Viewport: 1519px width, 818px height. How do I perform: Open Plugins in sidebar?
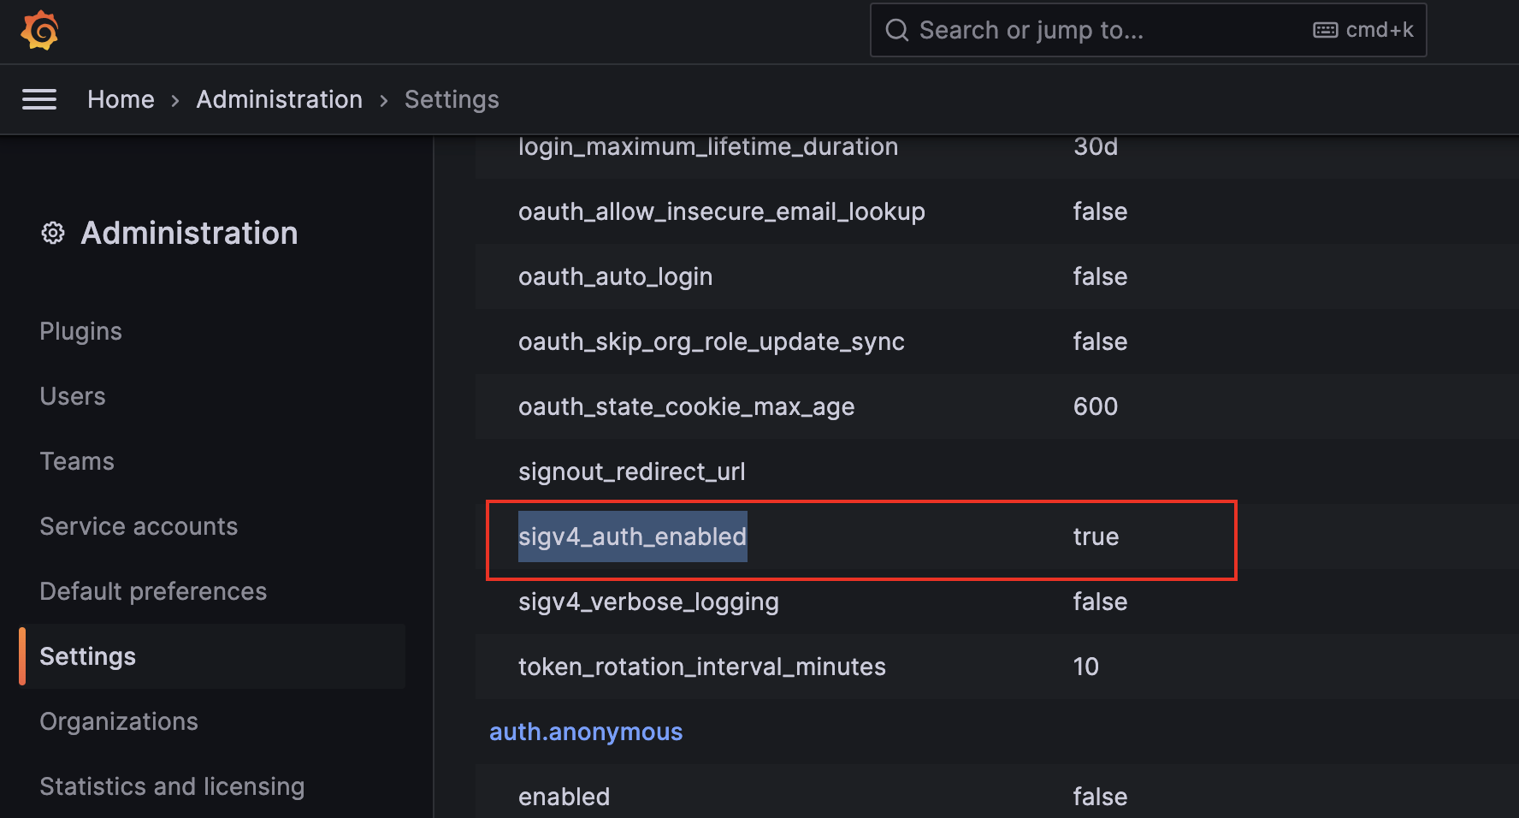tap(80, 331)
